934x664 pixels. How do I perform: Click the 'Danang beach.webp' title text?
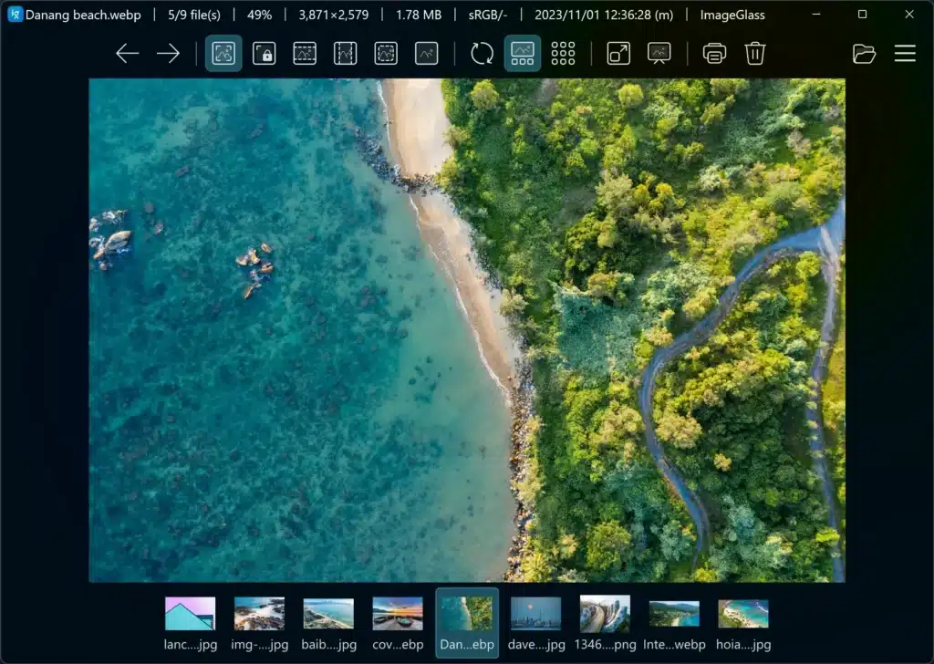[83, 15]
